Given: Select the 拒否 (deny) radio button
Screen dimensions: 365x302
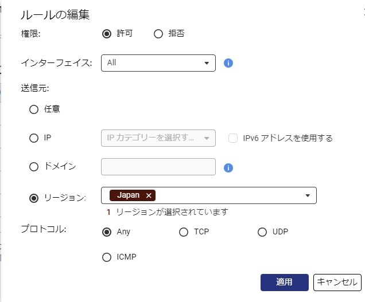Looking at the screenshot, I should [159, 34].
